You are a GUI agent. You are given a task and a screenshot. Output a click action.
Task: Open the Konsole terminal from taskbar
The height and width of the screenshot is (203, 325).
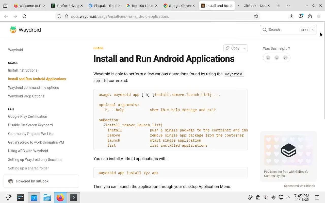point(74,197)
